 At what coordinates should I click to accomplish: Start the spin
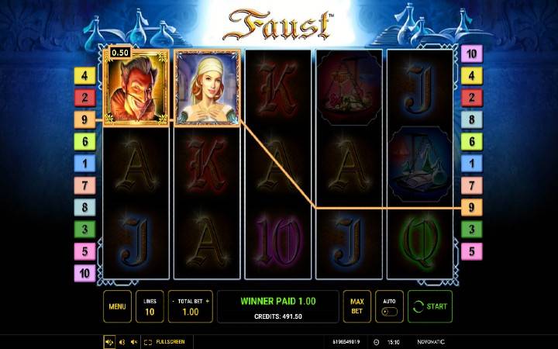(430, 306)
